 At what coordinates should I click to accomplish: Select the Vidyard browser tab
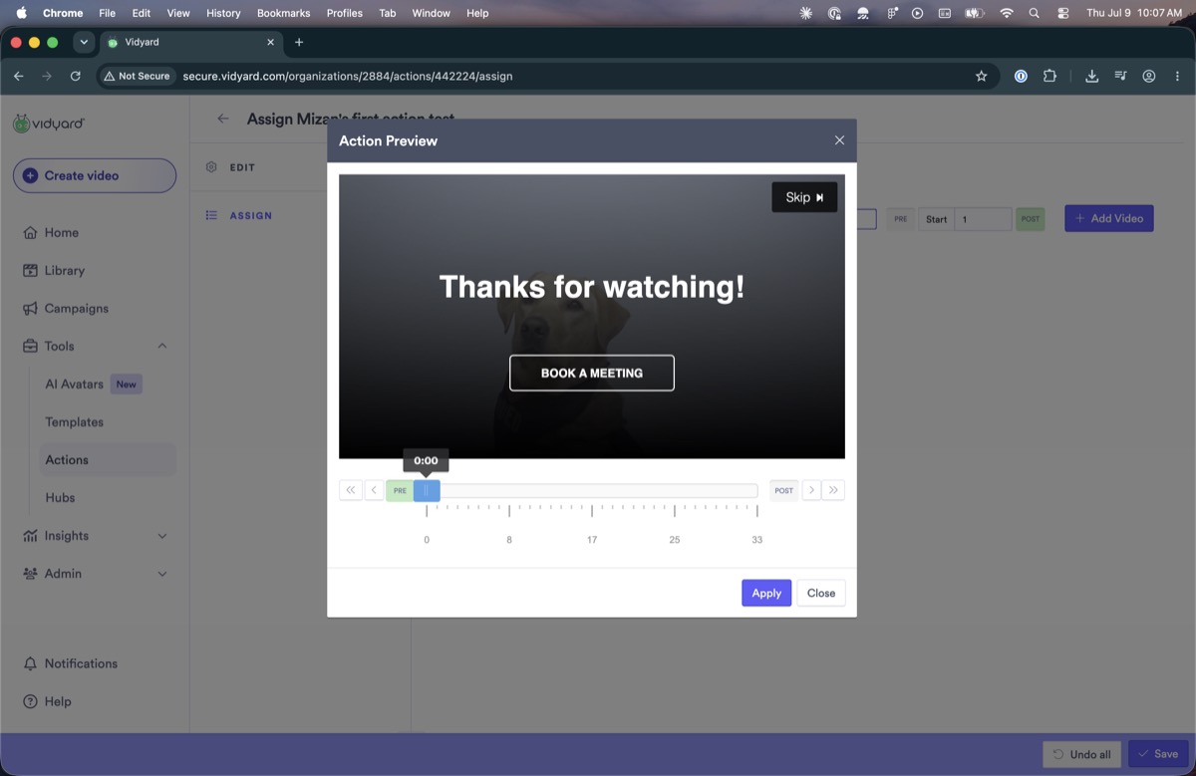point(192,42)
